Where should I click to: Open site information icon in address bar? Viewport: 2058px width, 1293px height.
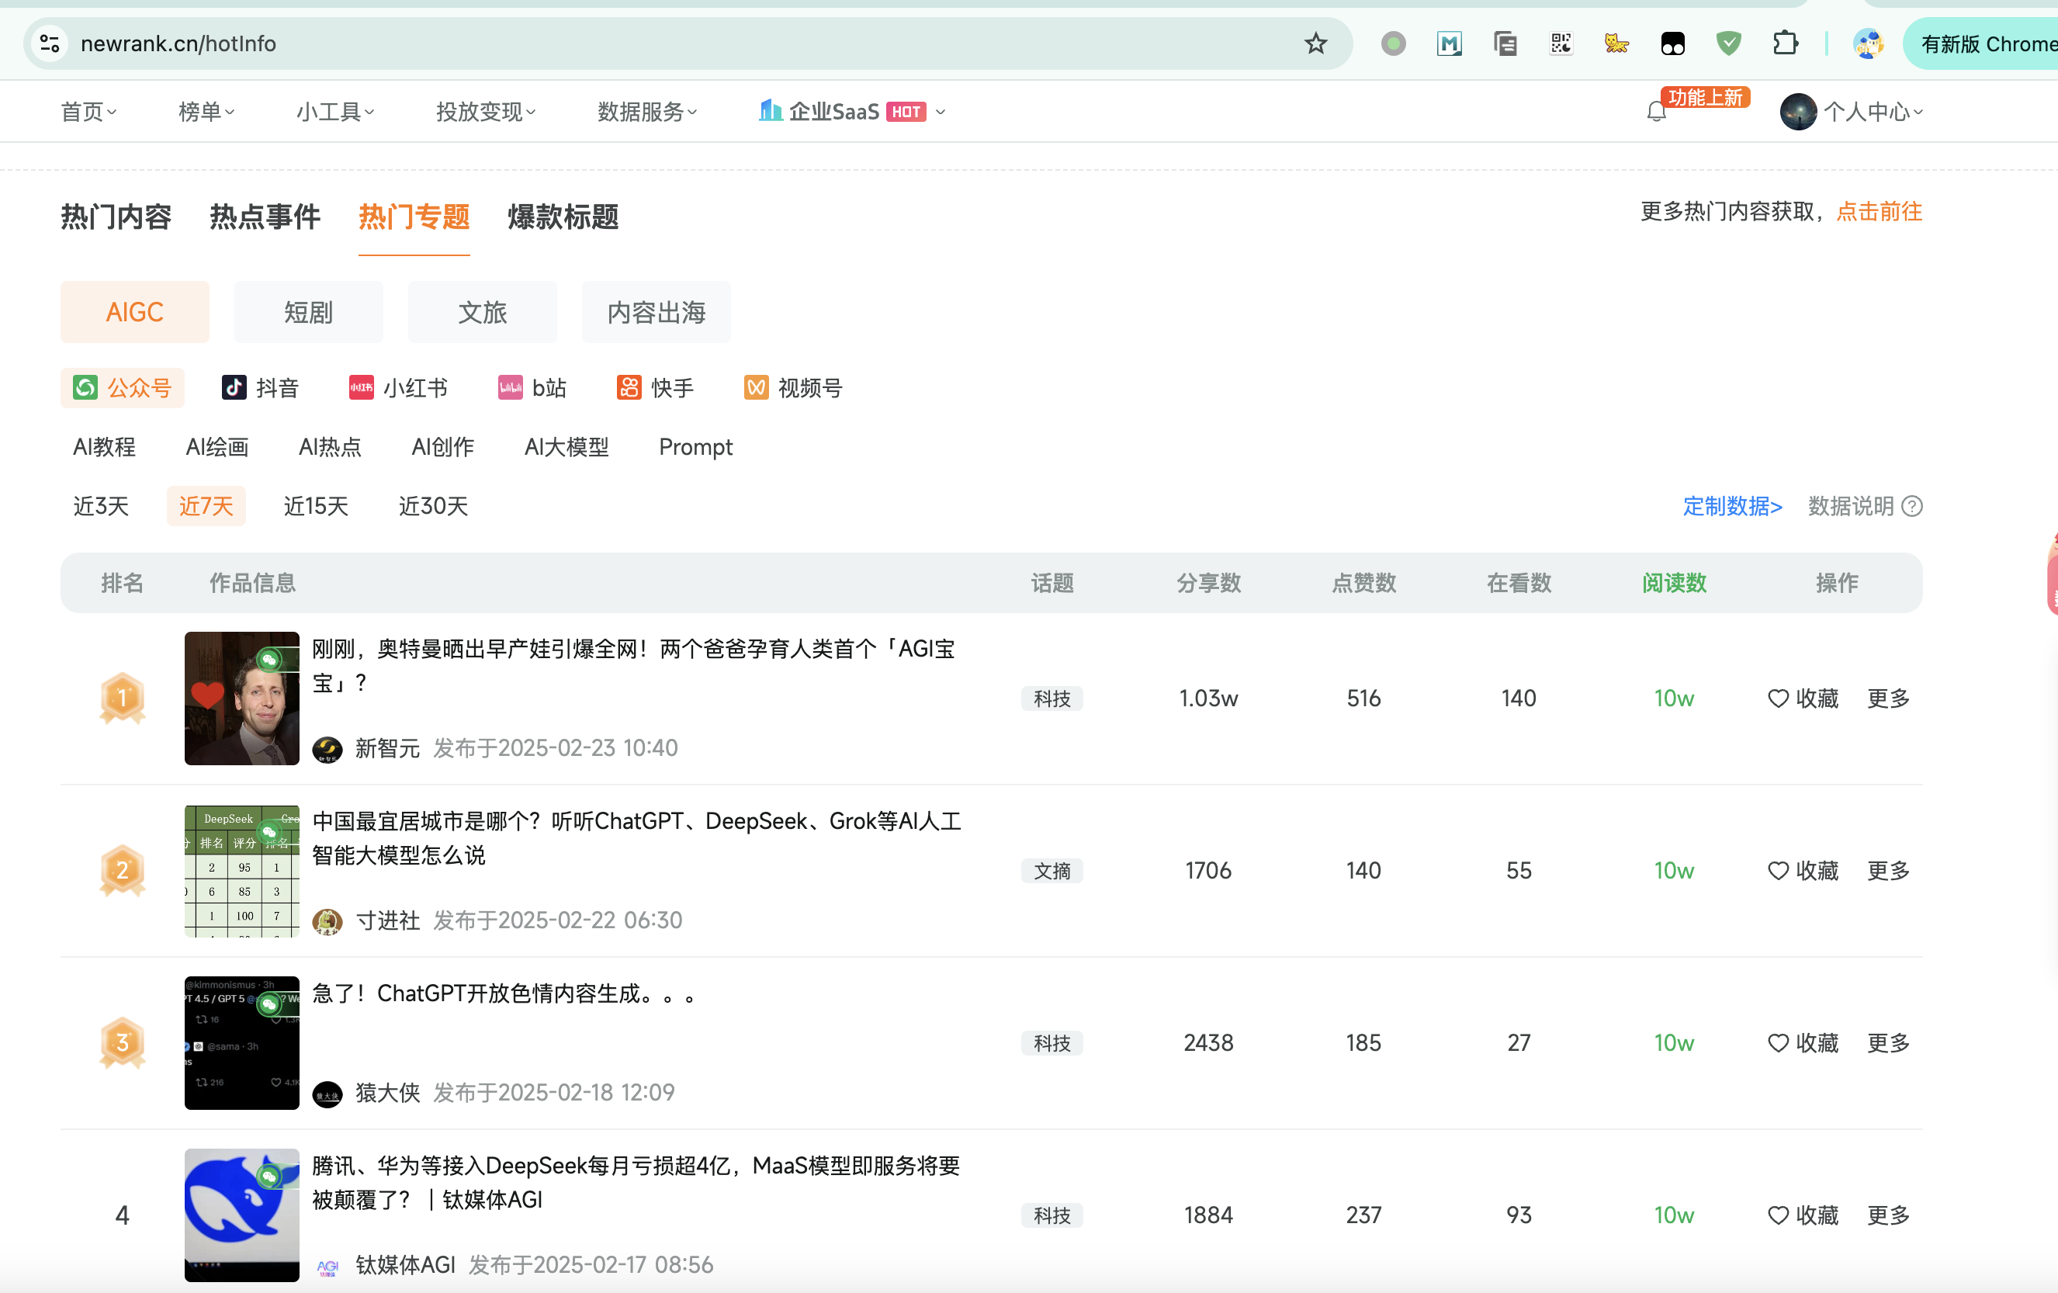click(x=50, y=43)
